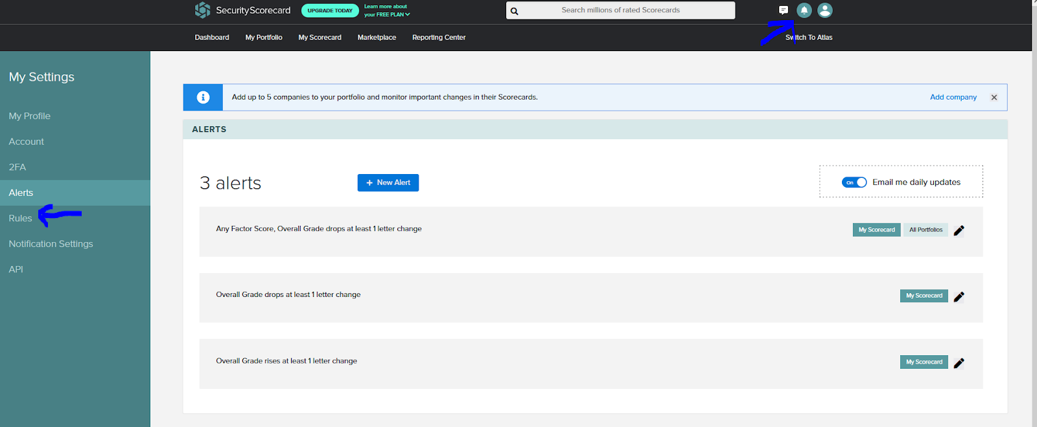The width and height of the screenshot is (1037, 427).
Task: Expand the Learn more about FREE PLAN dropdown
Action: [387, 10]
